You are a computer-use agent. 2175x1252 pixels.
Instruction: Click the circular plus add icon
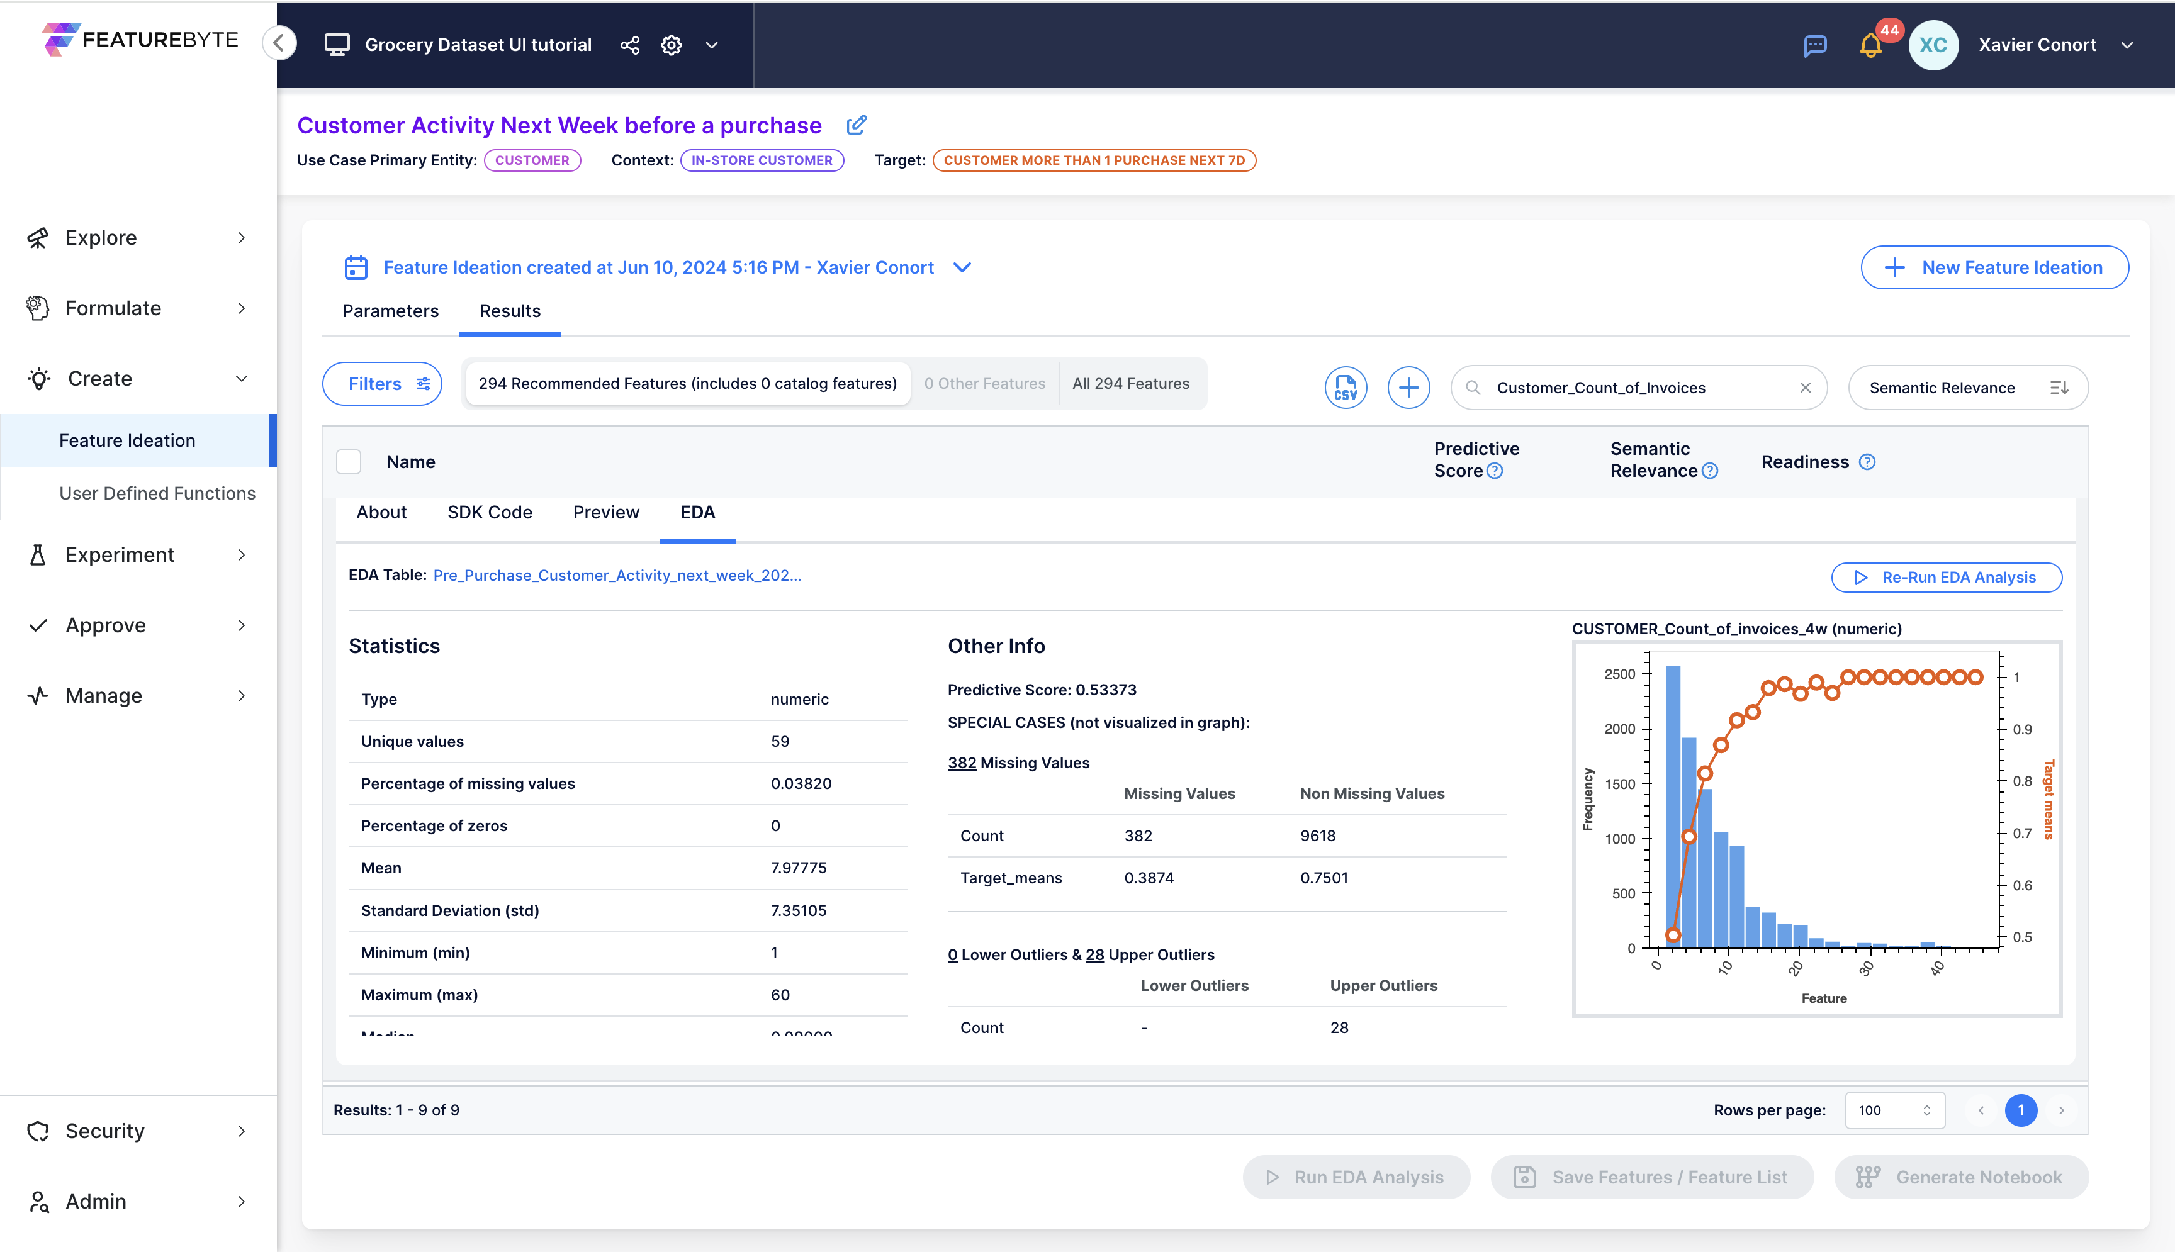[x=1408, y=388]
